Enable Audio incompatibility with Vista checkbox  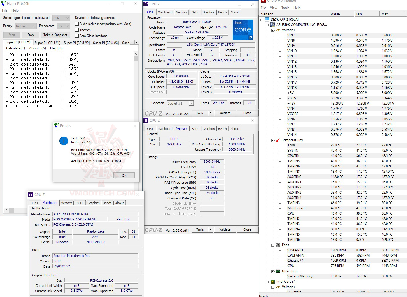[77, 24]
